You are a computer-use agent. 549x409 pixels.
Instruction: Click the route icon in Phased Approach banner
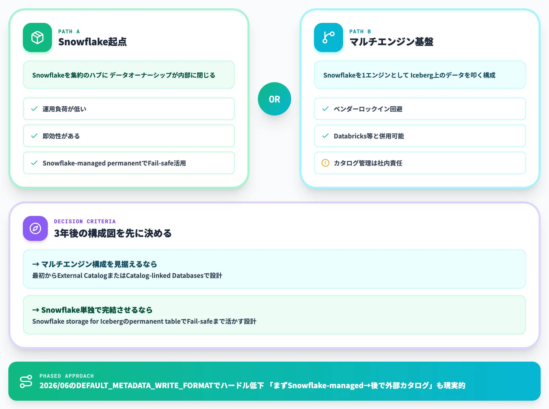pyautogui.click(x=26, y=381)
